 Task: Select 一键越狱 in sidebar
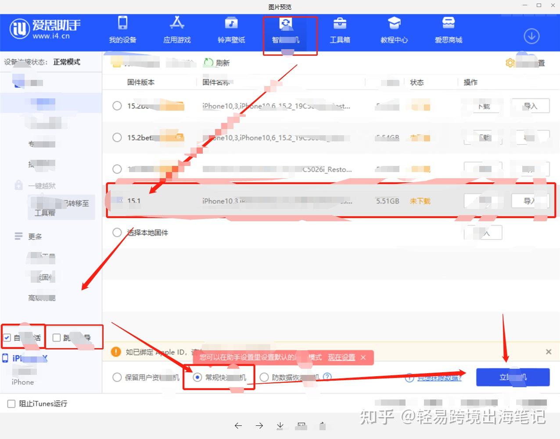[x=42, y=186]
